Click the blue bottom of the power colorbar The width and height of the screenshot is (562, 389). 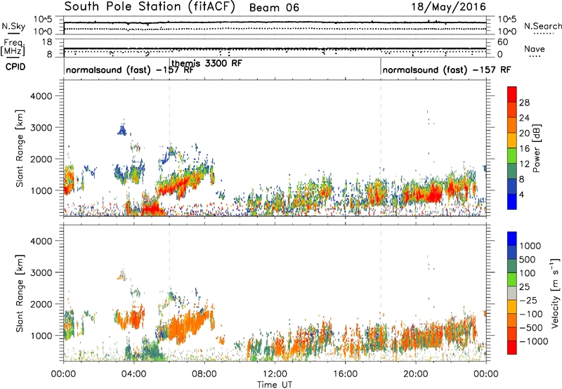pos(512,202)
